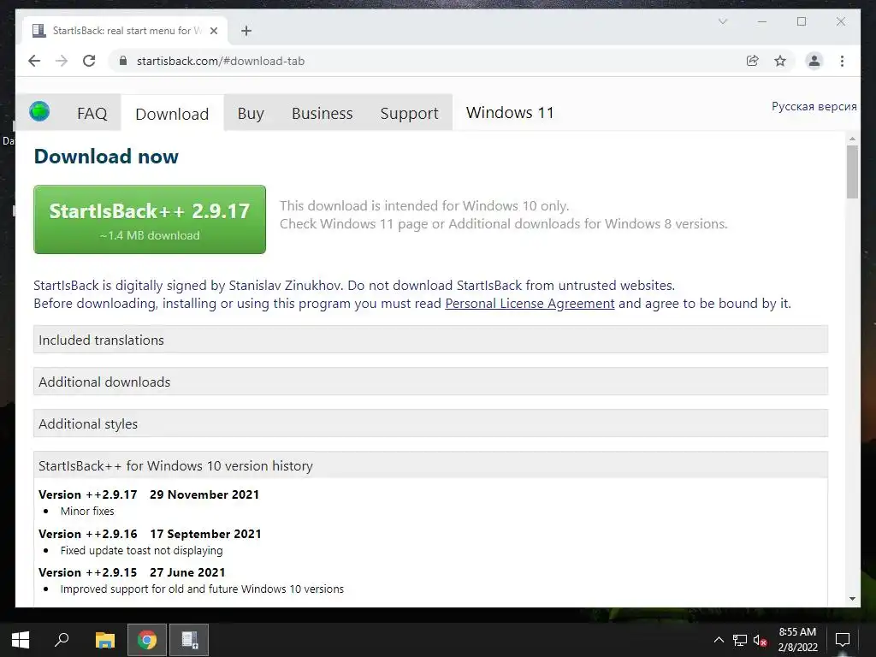
Task: Open Chrome's three-dot menu
Action: click(842, 61)
